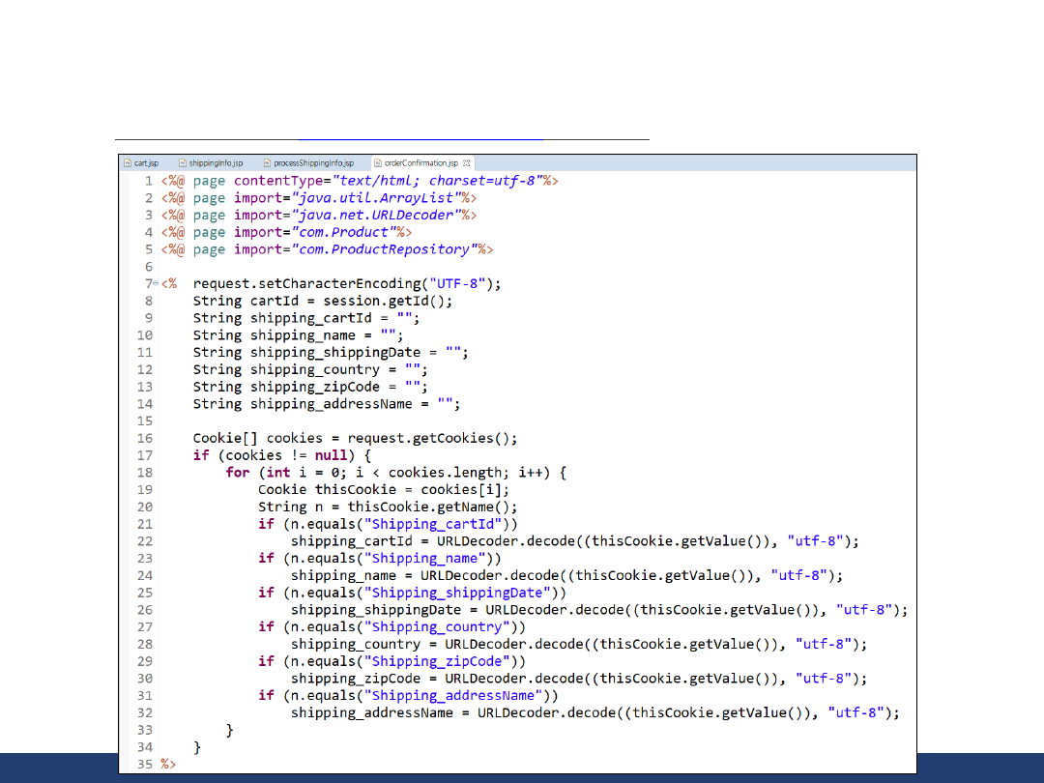Screen dimensions: 1044x783
Task: Close the orderConfirmation.jsp tab
Action: click(466, 163)
